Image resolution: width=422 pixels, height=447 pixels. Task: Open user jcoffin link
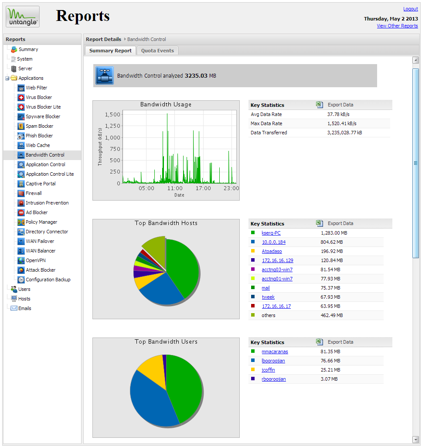[268, 370]
